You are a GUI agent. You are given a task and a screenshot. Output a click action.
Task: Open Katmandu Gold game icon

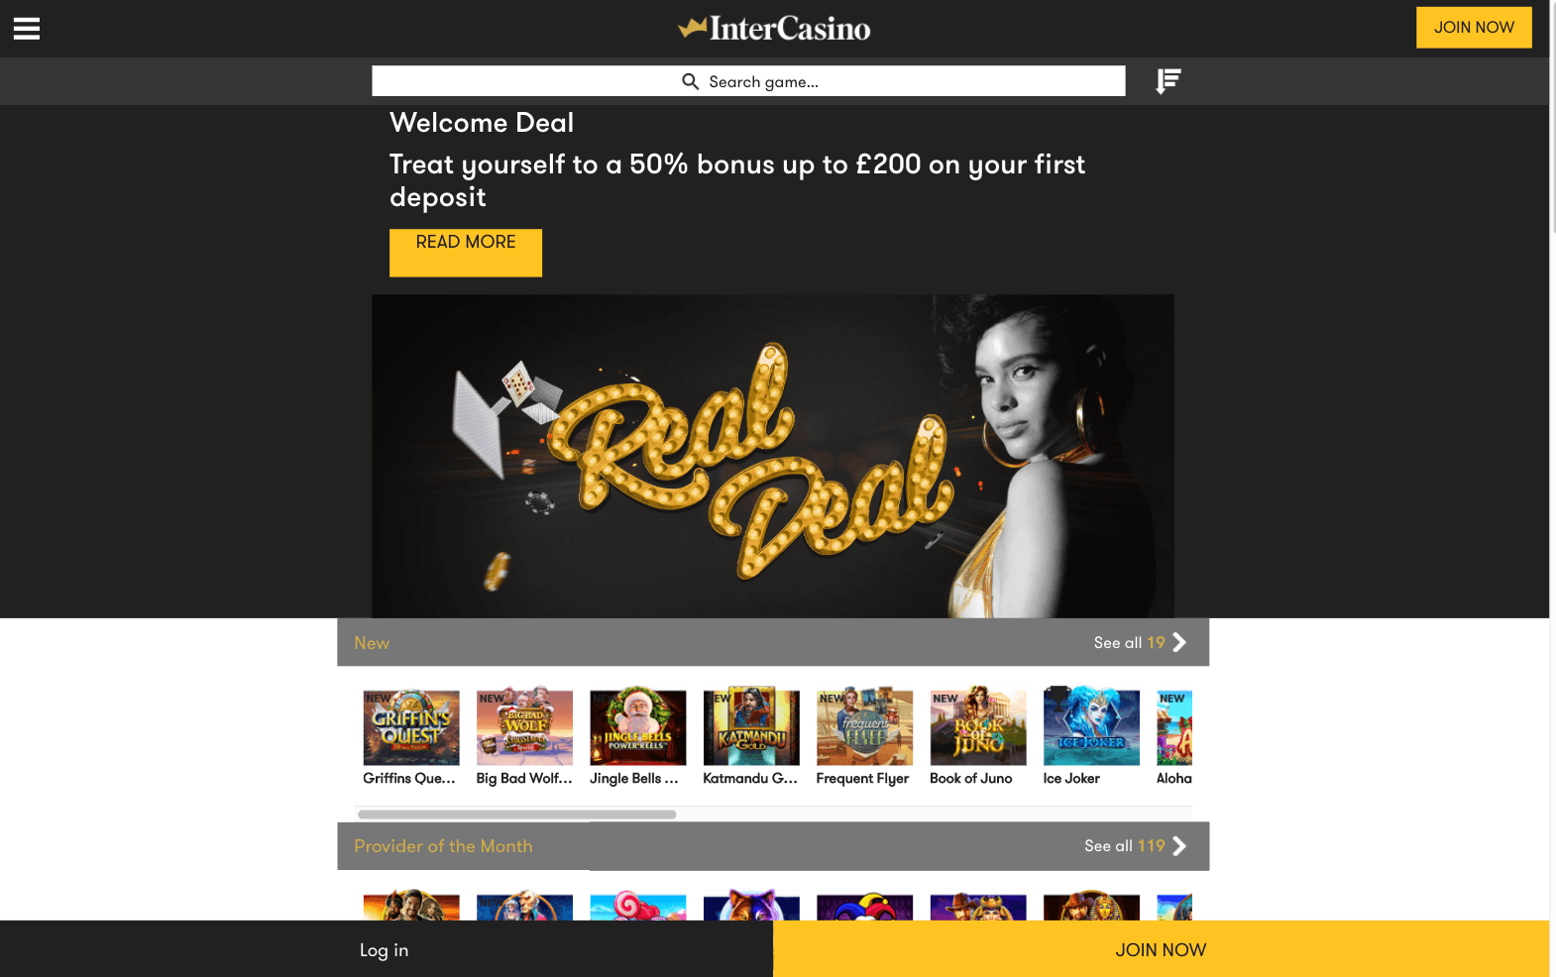pos(751,727)
